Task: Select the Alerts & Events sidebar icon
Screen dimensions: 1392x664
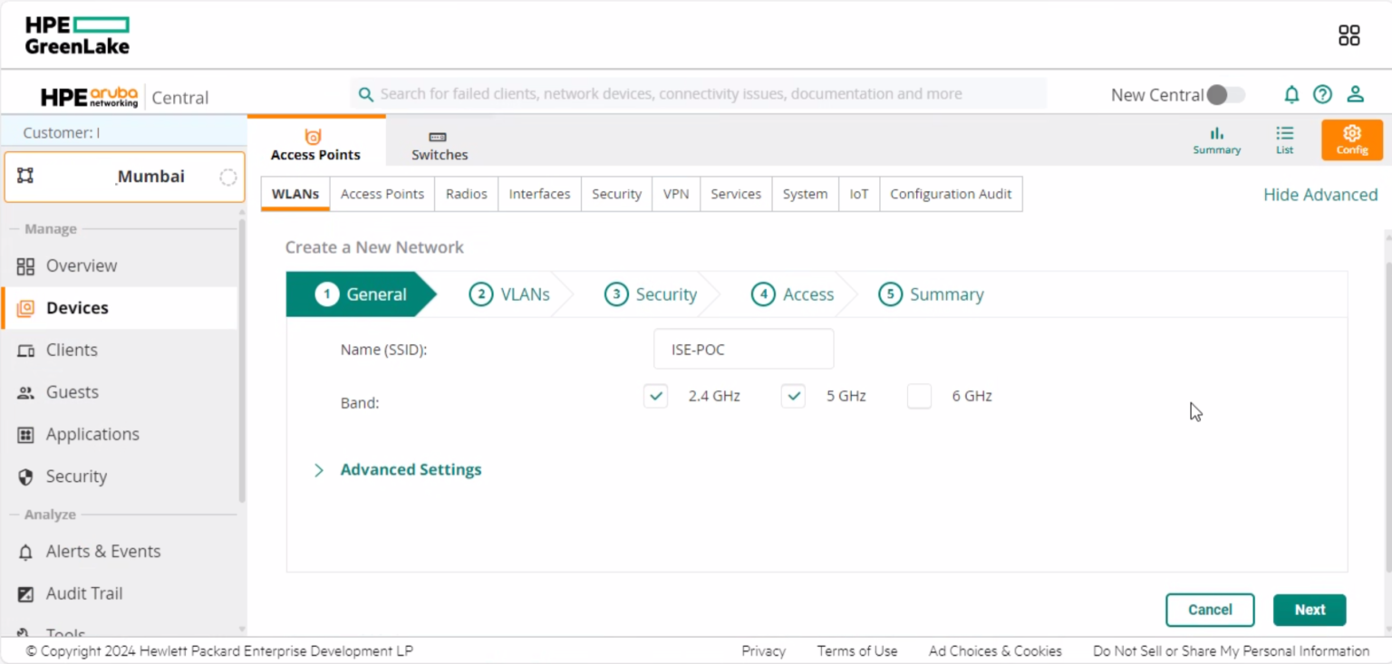Action: click(x=24, y=551)
